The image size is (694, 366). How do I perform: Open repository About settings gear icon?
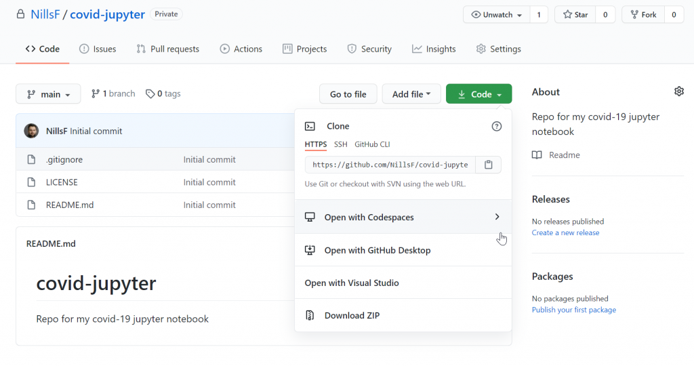point(679,91)
